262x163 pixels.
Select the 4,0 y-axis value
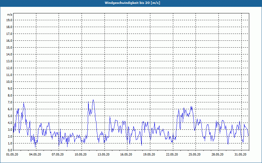tap(10, 123)
